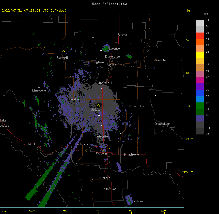Select the dark gray -10 to -30 swatch
This screenshot has height=214, width=219.
point(200,131)
